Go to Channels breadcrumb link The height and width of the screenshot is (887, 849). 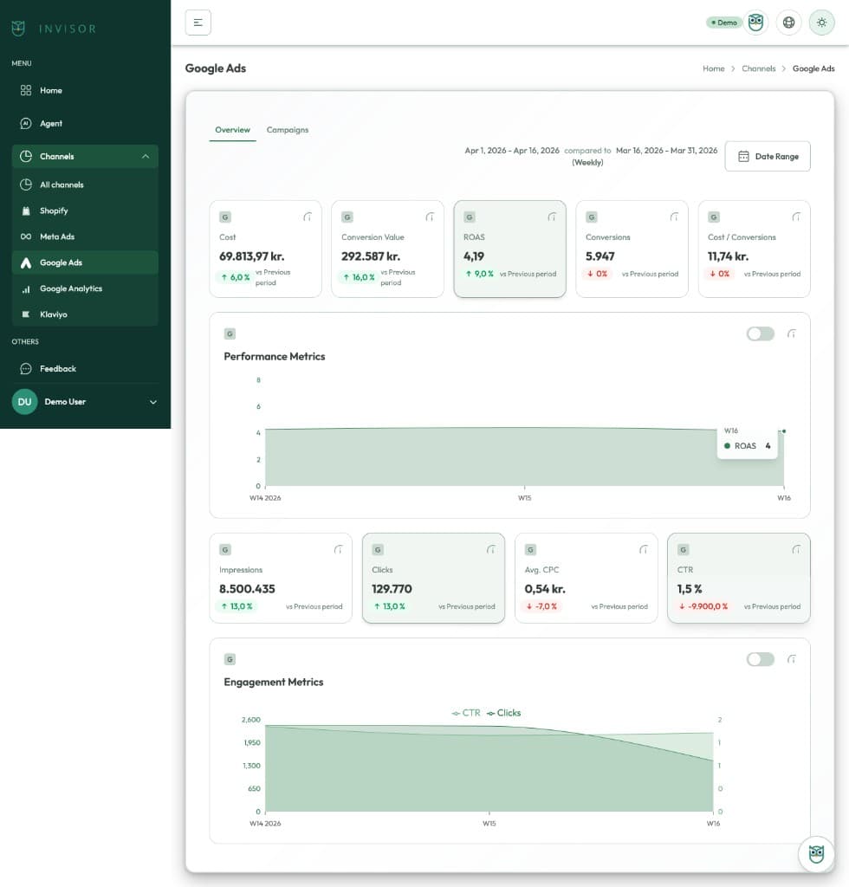tap(759, 68)
